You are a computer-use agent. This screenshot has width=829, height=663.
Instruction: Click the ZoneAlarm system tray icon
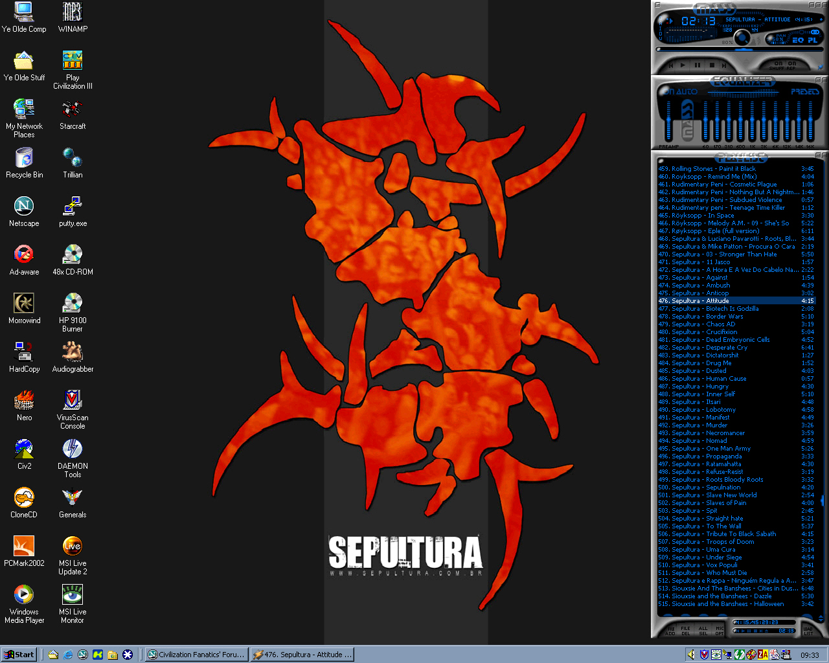coord(763,655)
